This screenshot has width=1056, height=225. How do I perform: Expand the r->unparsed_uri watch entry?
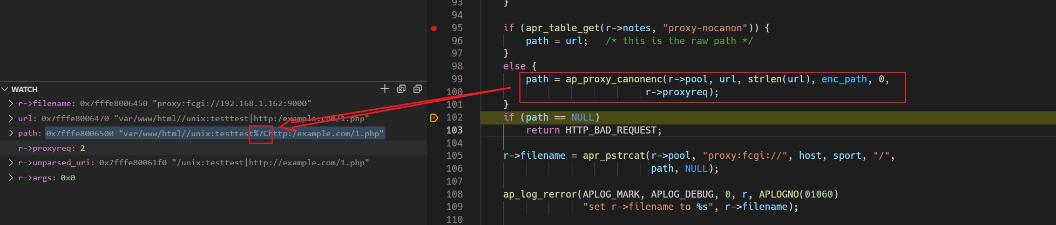11,163
